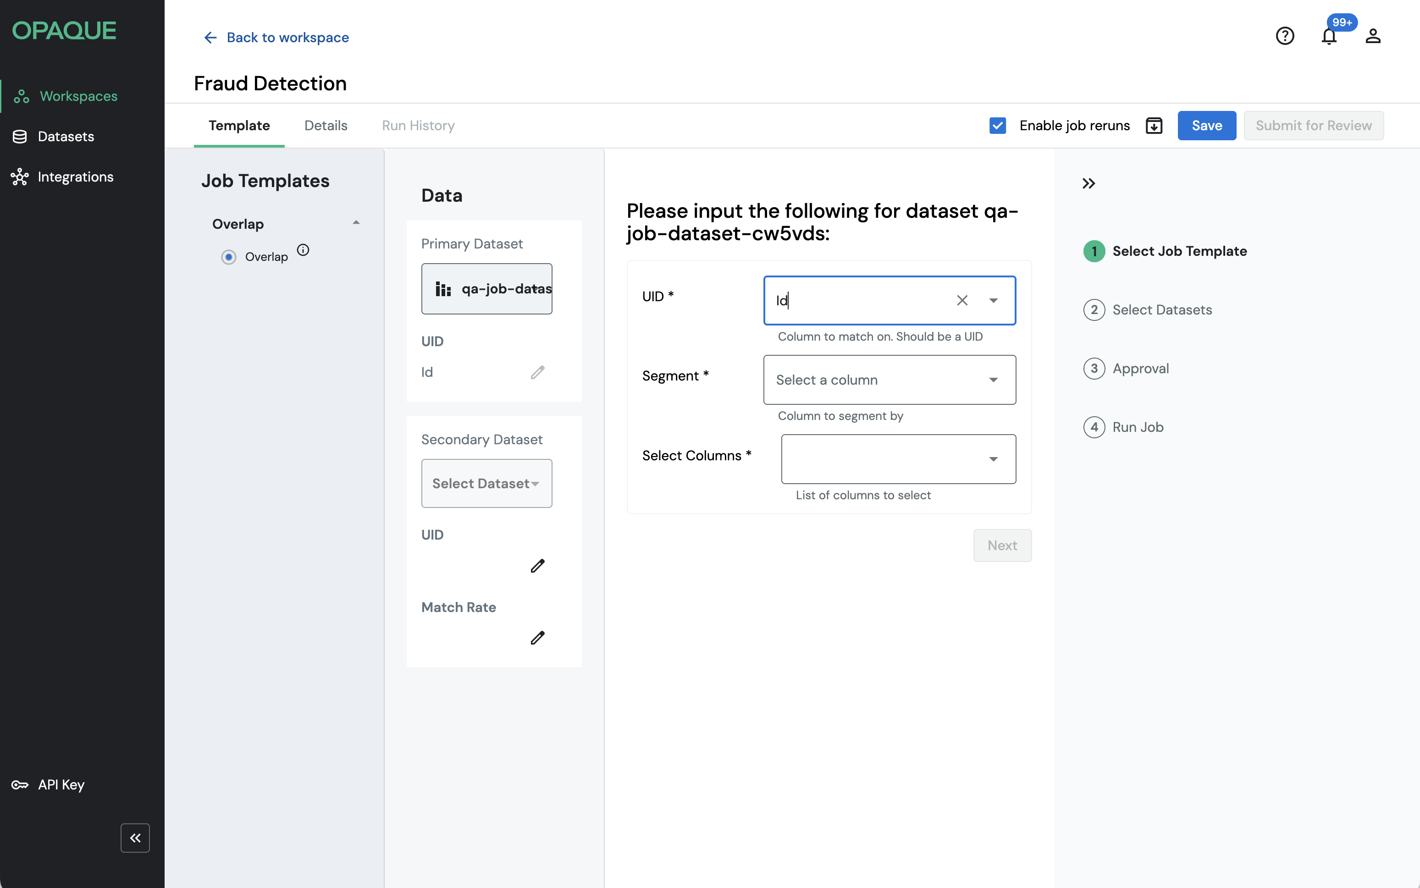Click the download icon beside Save

1154,126
